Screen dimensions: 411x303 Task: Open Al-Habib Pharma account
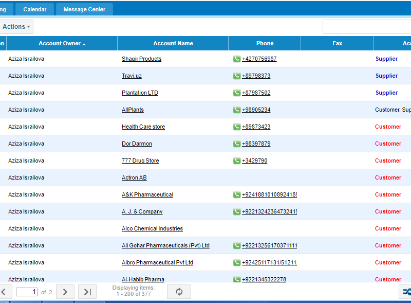point(143,279)
